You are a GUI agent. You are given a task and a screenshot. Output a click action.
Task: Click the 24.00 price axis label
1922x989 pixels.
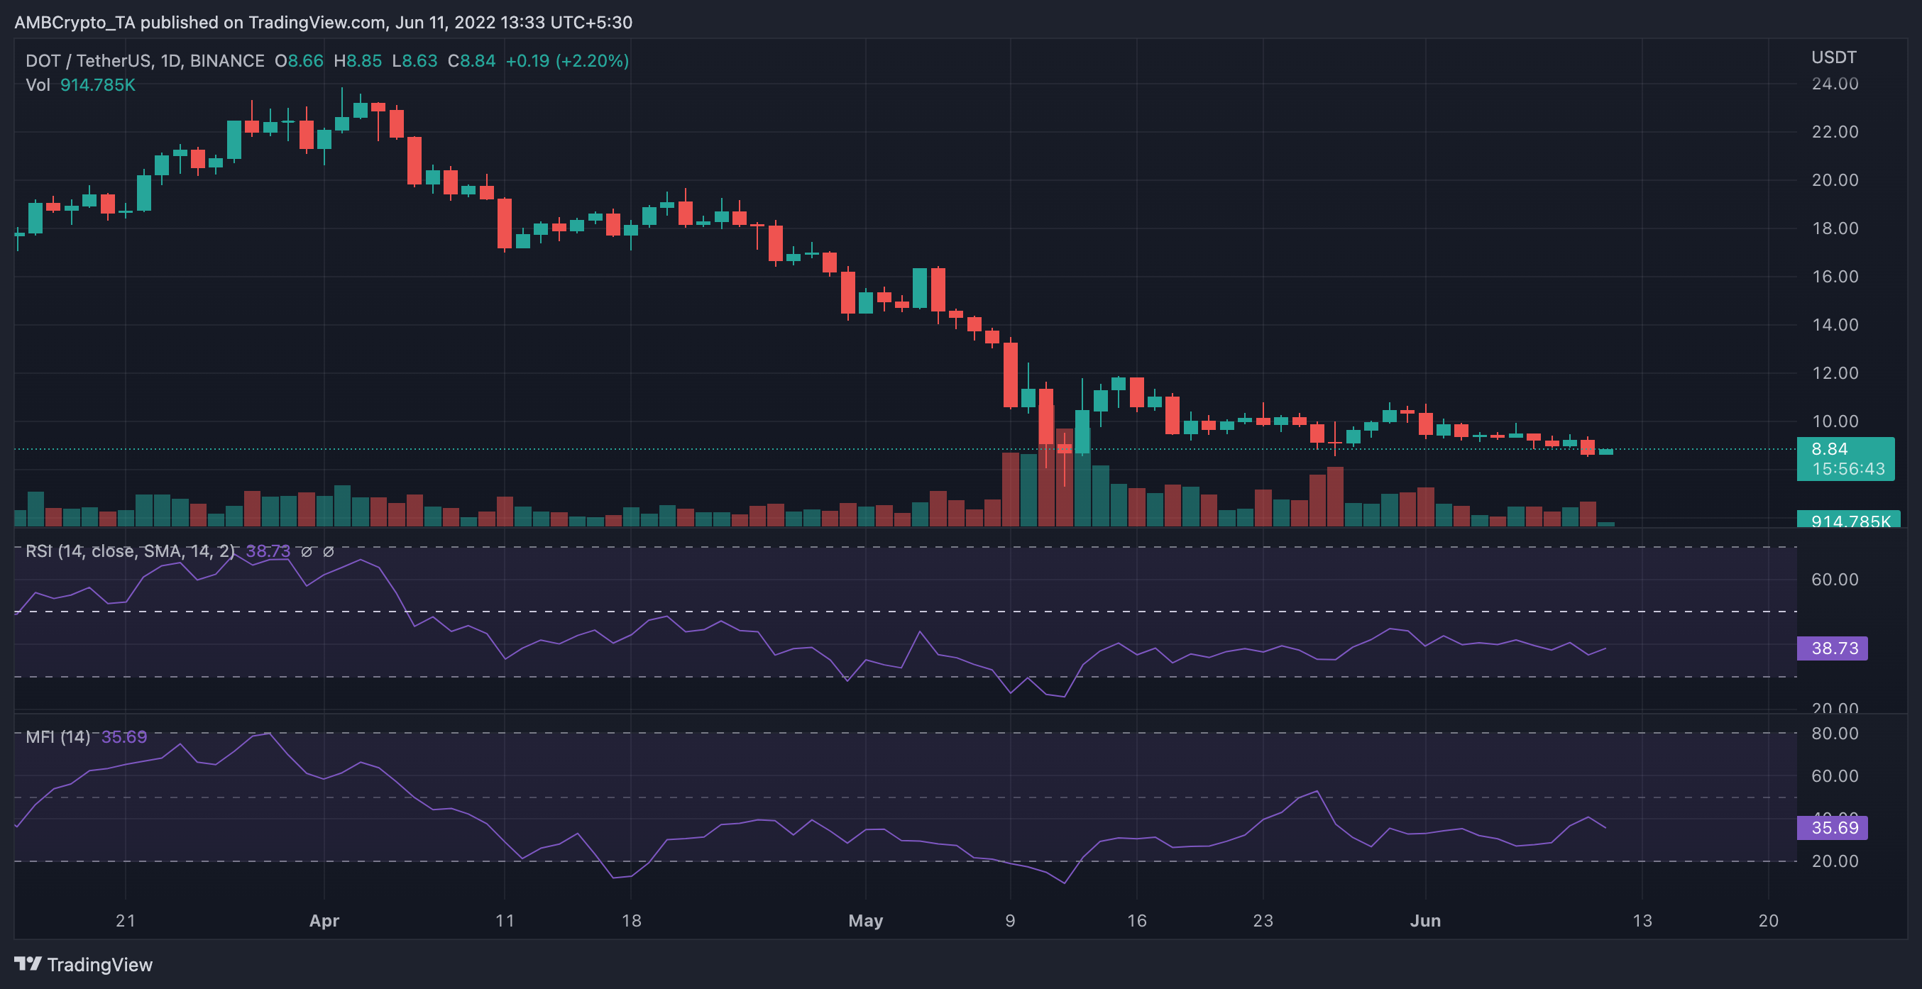[x=1835, y=84]
